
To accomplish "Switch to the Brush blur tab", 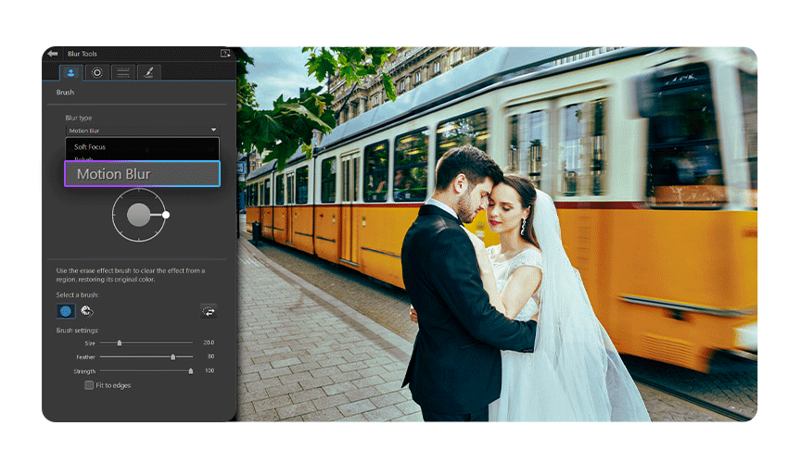I will click(70, 73).
